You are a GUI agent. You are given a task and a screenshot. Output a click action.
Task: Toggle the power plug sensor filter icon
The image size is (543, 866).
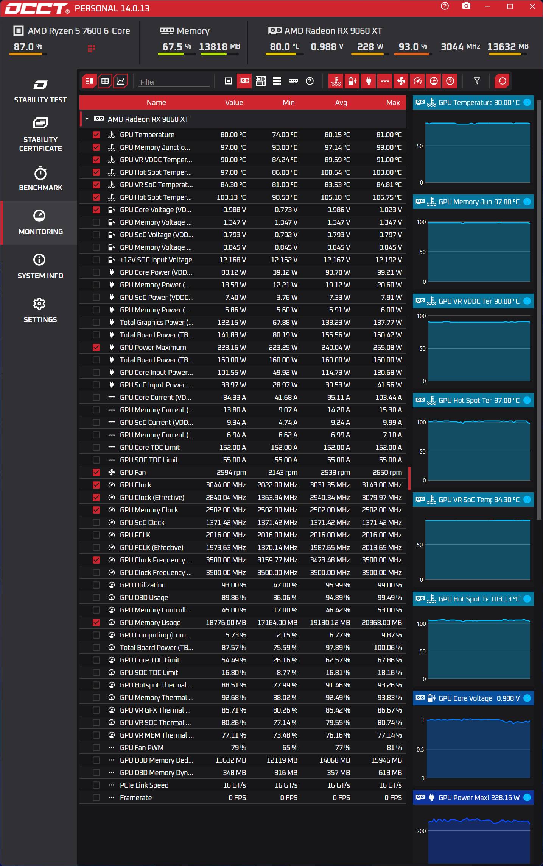[x=369, y=81]
